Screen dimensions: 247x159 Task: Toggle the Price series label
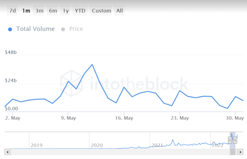point(76,29)
